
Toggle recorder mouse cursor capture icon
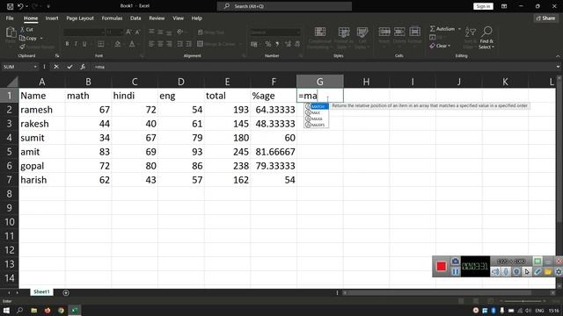527,272
